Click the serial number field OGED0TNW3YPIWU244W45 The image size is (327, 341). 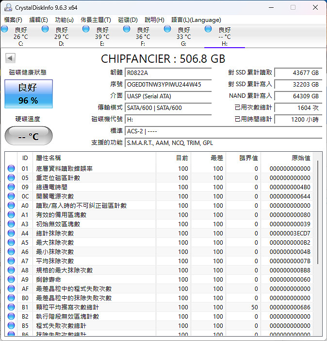point(168,84)
